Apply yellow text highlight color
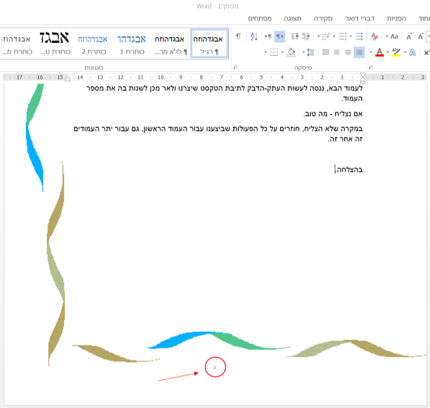Screen dimensions: 430x408 tap(396, 52)
